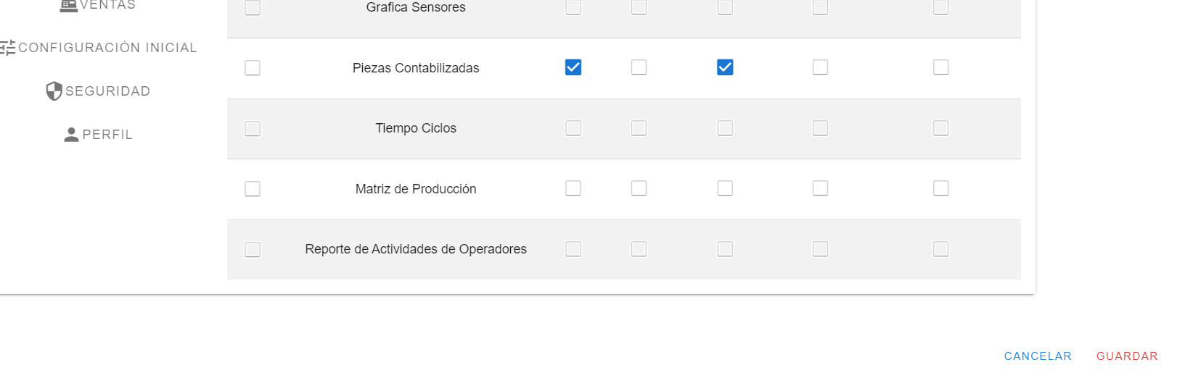1193x386 pixels.
Task: Check the last checkbox in Piezas Contabilizadas row
Action: (x=941, y=67)
